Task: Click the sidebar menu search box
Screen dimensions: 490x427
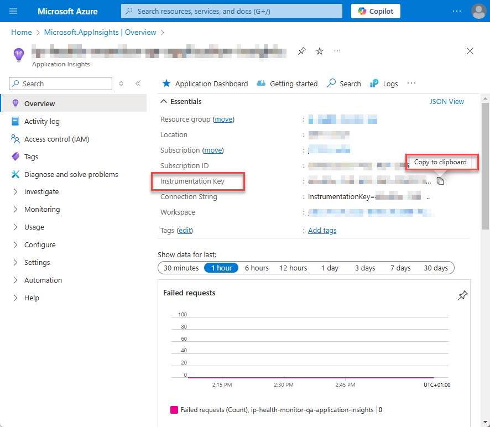Action: pyautogui.click(x=61, y=84)
